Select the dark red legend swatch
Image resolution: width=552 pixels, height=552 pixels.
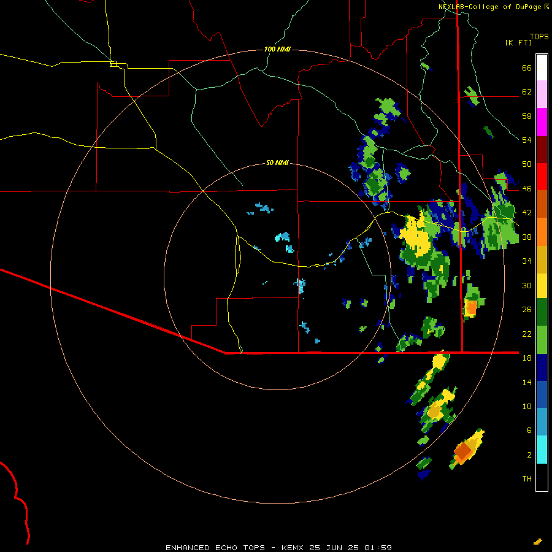[542, 150]
